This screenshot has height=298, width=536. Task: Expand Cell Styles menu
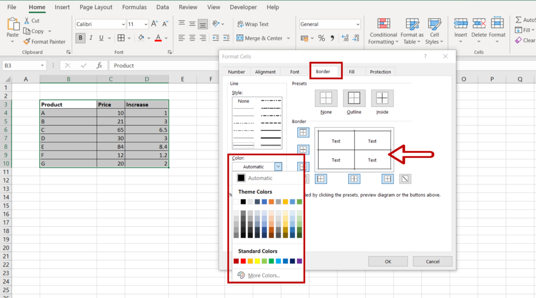tap(434, 31)
